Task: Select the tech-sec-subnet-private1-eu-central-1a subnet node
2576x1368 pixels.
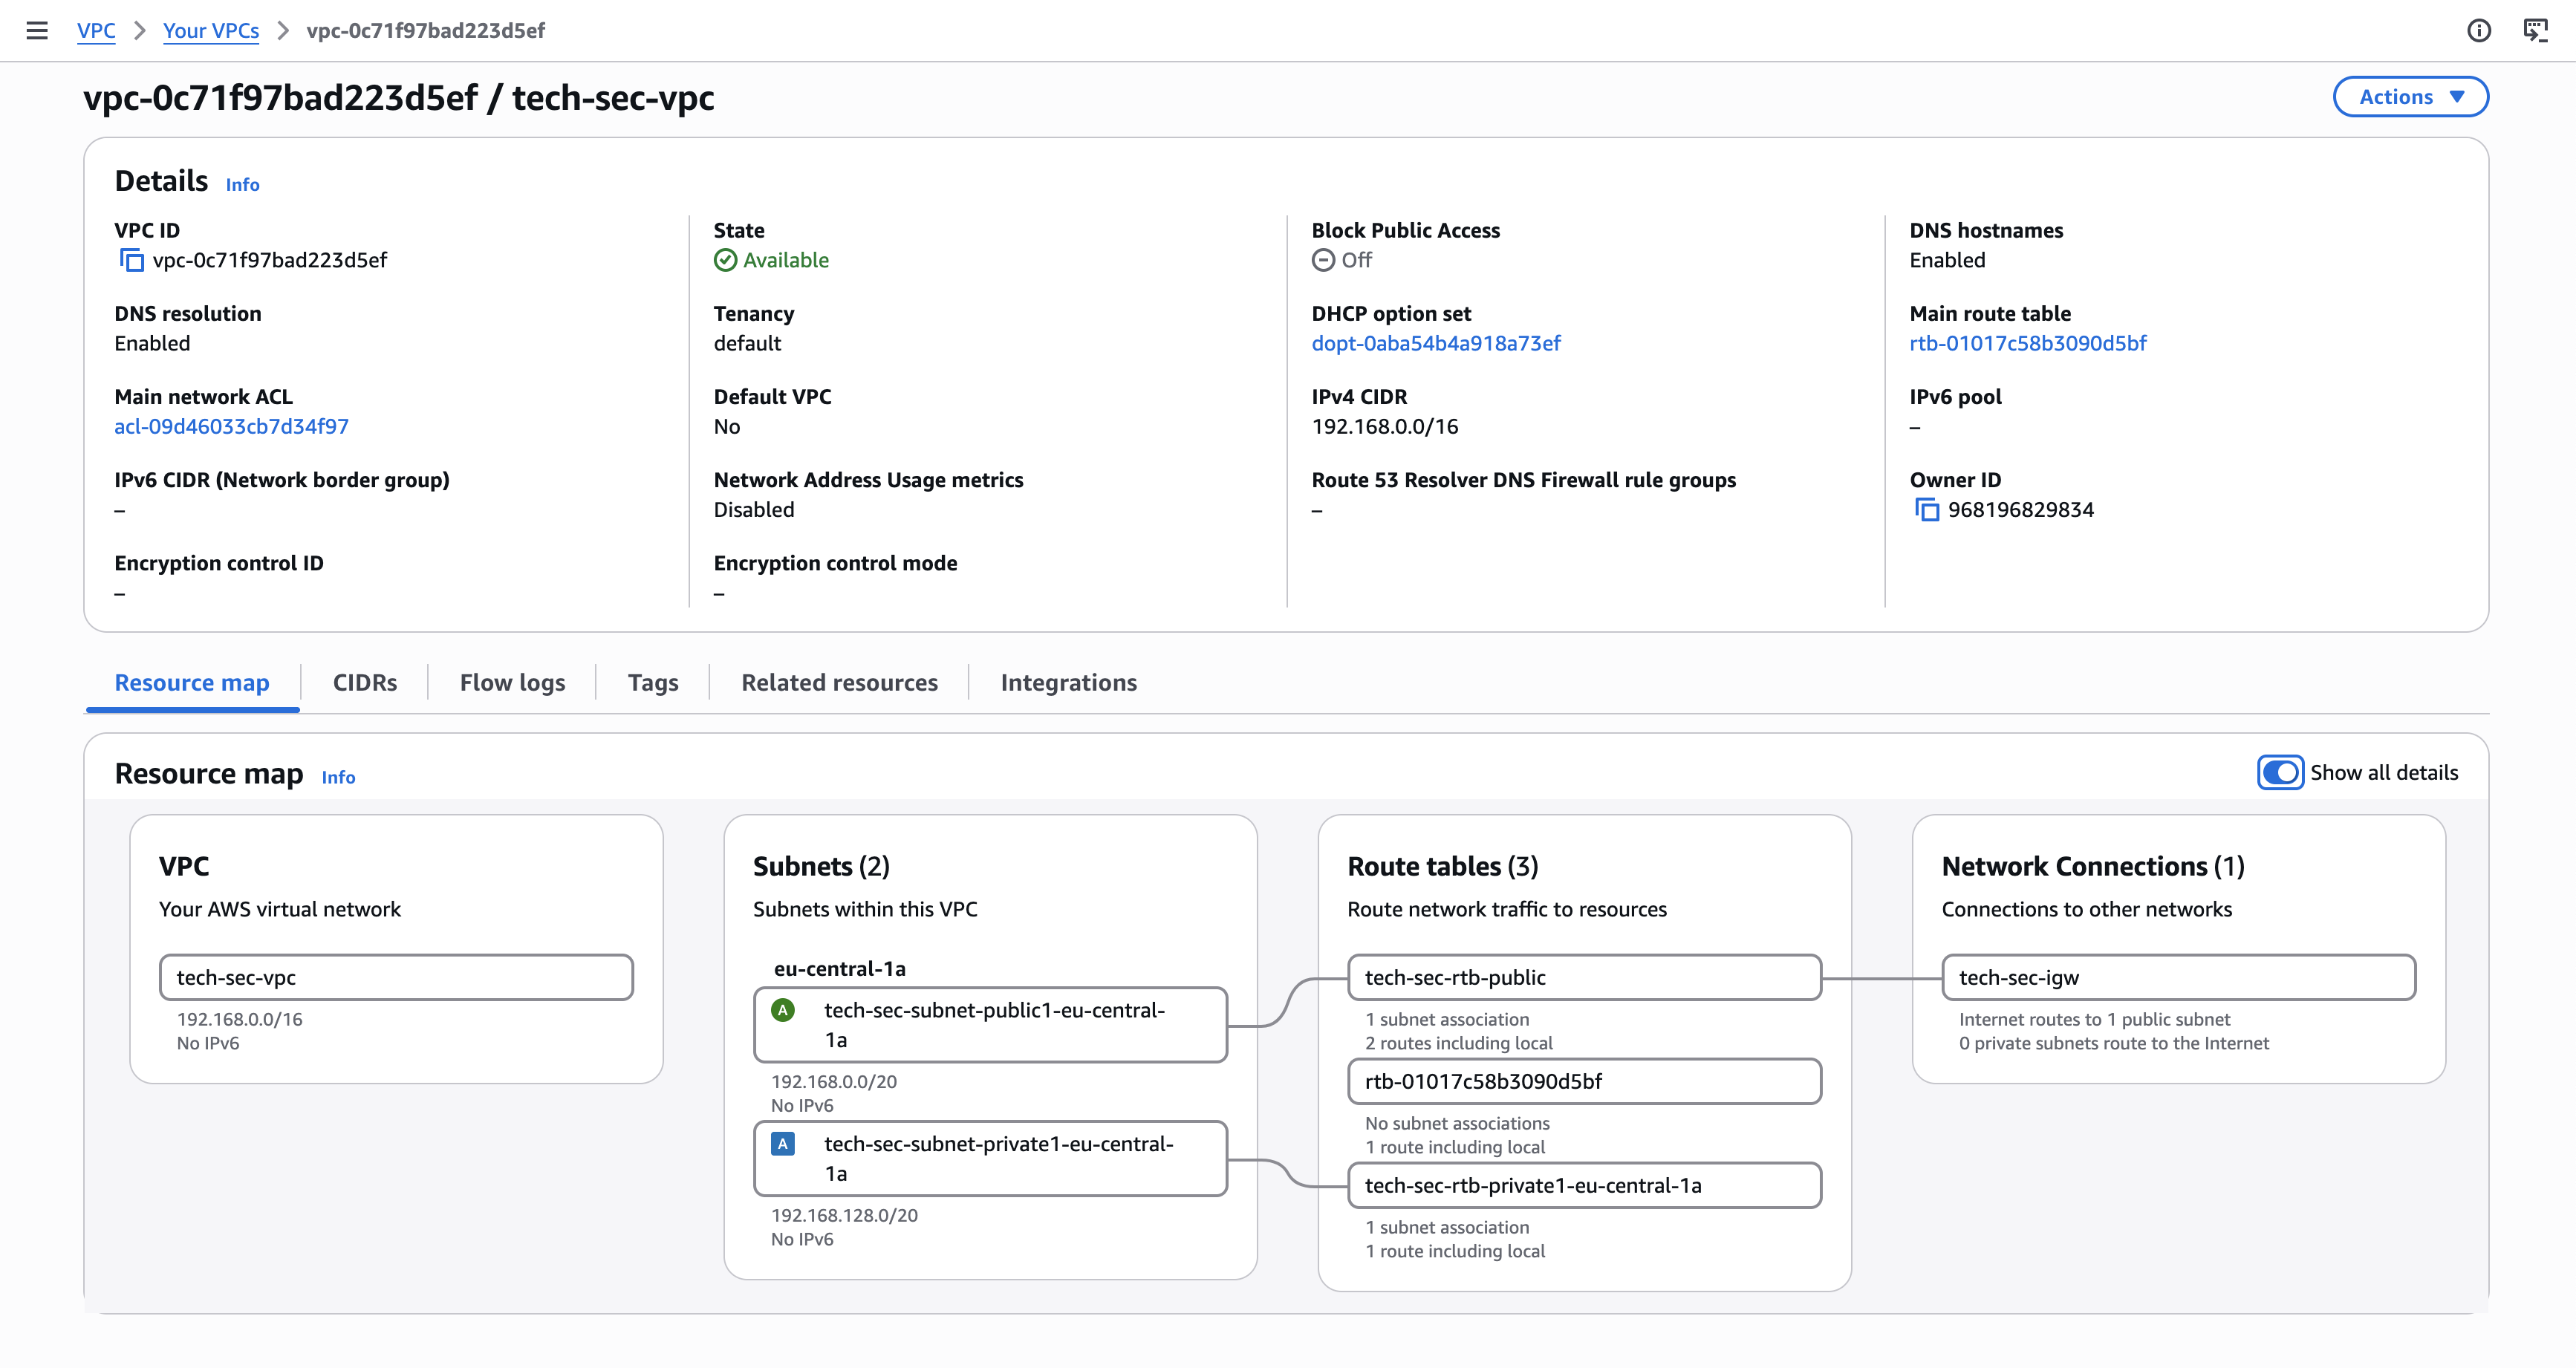Action: click(990, 1158)
